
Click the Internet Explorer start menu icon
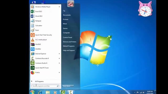tap(33, 54)
